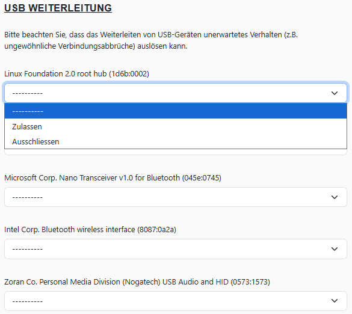Click the partially hidden select box below the open list

click(176, 152)
